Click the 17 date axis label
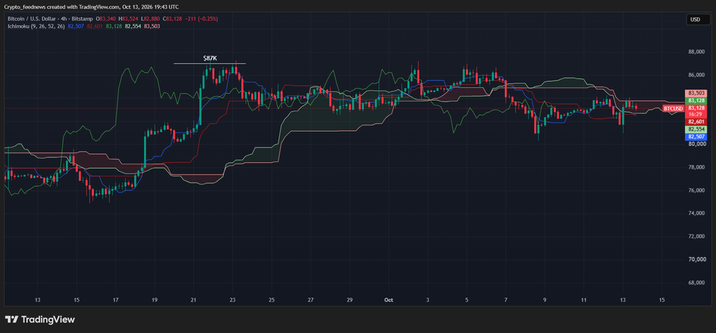716x333 pixels. 115,300
